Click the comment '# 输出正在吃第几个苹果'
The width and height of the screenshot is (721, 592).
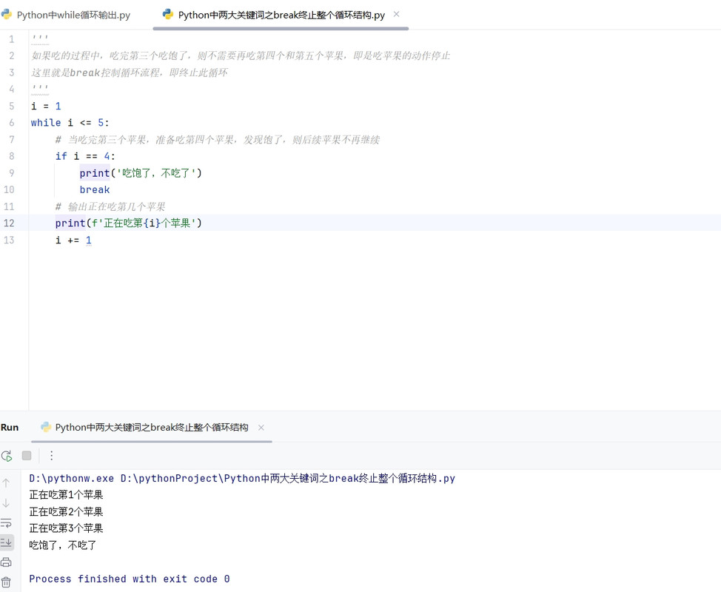(110, 207)
